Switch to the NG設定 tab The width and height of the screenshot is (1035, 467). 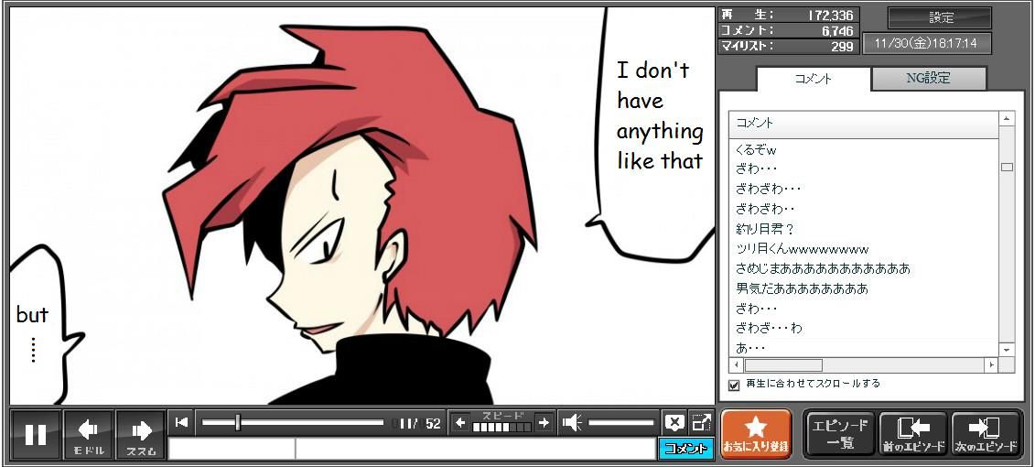(x=928, y=79)
